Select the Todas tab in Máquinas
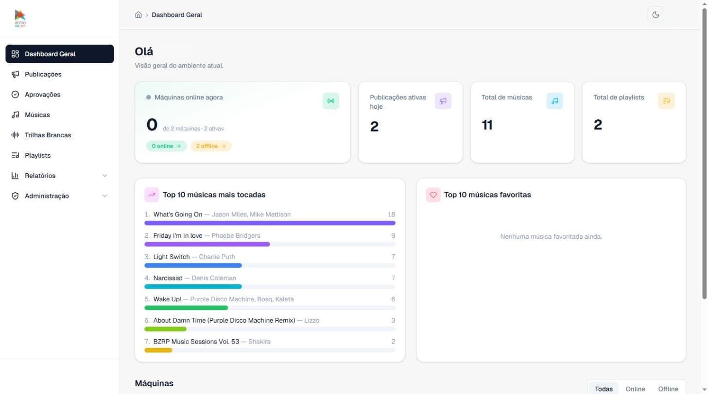Viewport: 708px width, 394px height. [x=604, y=389]
